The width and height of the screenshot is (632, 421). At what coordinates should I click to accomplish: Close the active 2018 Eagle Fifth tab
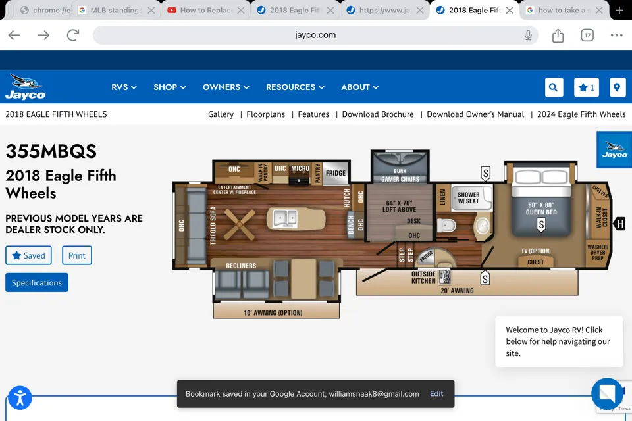[x=510, y=10]
